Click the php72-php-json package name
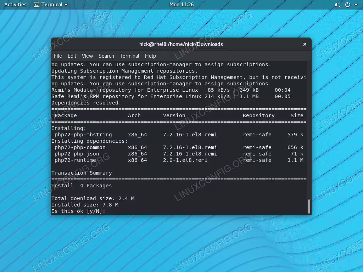Image resolution: width=363 pixels, height=272 pixels. point(77,154)
